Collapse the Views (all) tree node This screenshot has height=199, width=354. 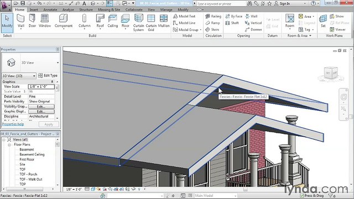pos(4,140)
